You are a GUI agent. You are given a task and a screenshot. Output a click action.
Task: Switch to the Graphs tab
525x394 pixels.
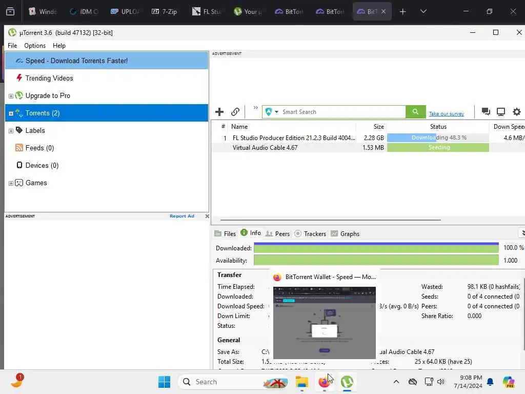tap(345, 234)
